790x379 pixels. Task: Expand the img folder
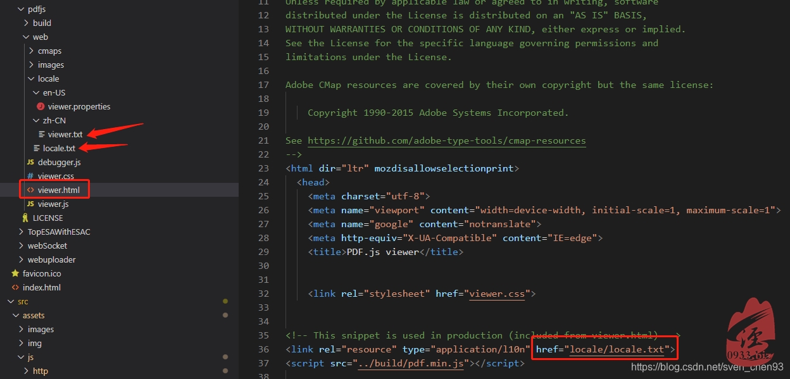[x=21, y=344]
